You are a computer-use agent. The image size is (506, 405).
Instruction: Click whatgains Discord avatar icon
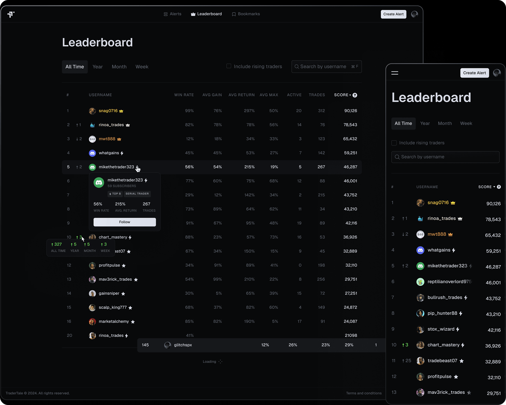92,153
